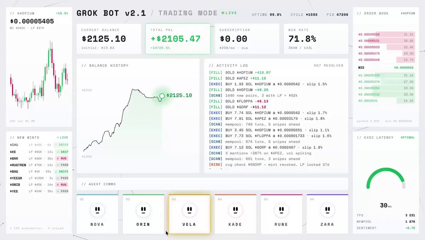Select the $0.00005398 bid order row
This screenshot has height=240, width=425.
(x=386, y=75)
